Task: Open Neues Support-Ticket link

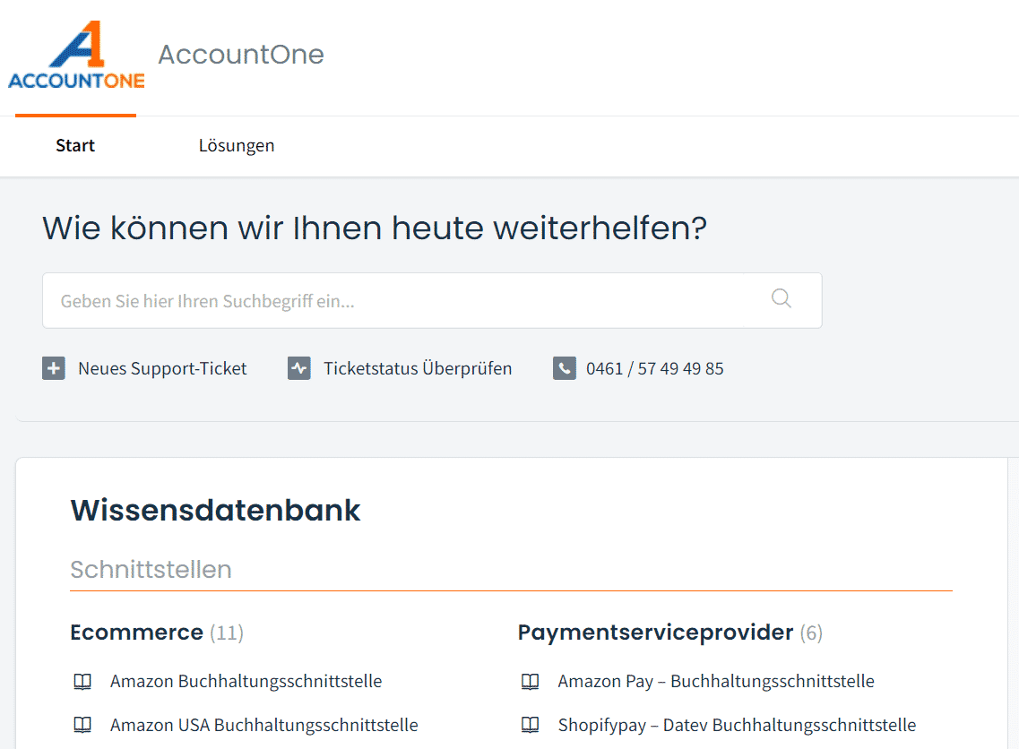Action: tap(162, 368)
